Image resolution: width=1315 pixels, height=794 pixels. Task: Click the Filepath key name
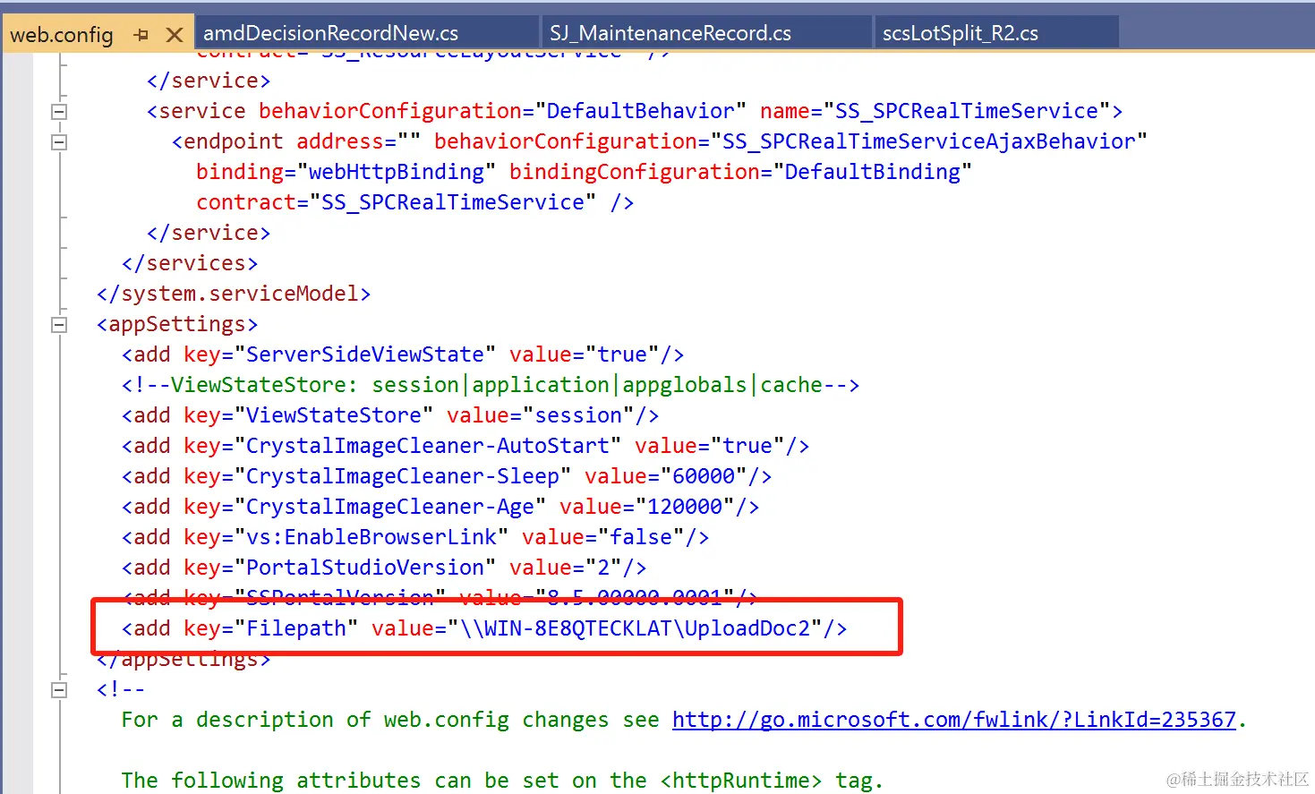[x=296, y=628]
